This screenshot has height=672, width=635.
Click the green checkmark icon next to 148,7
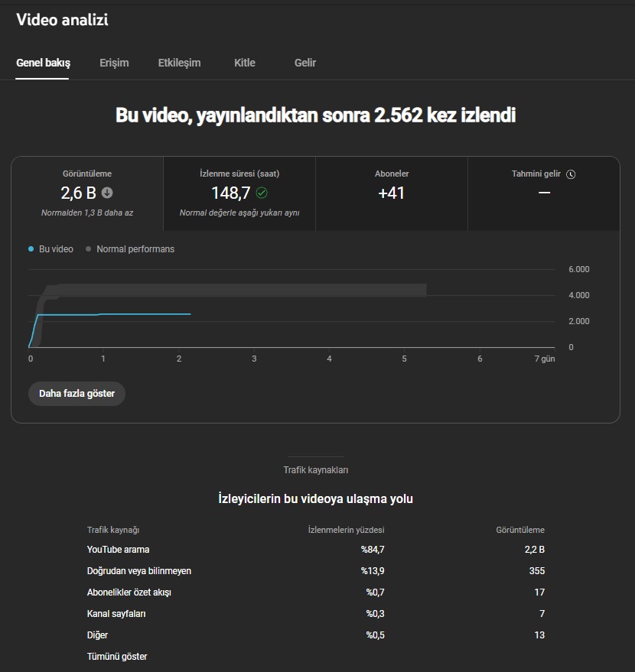262,193
